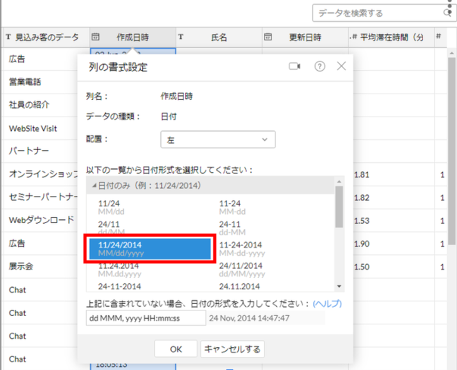Click the custom date format input field

click(x=145, y=318)
